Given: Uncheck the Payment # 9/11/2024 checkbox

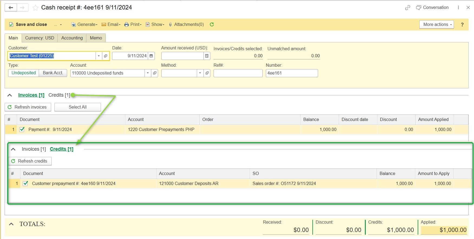Looking at the screenshot, I should [x=22, y=129].
